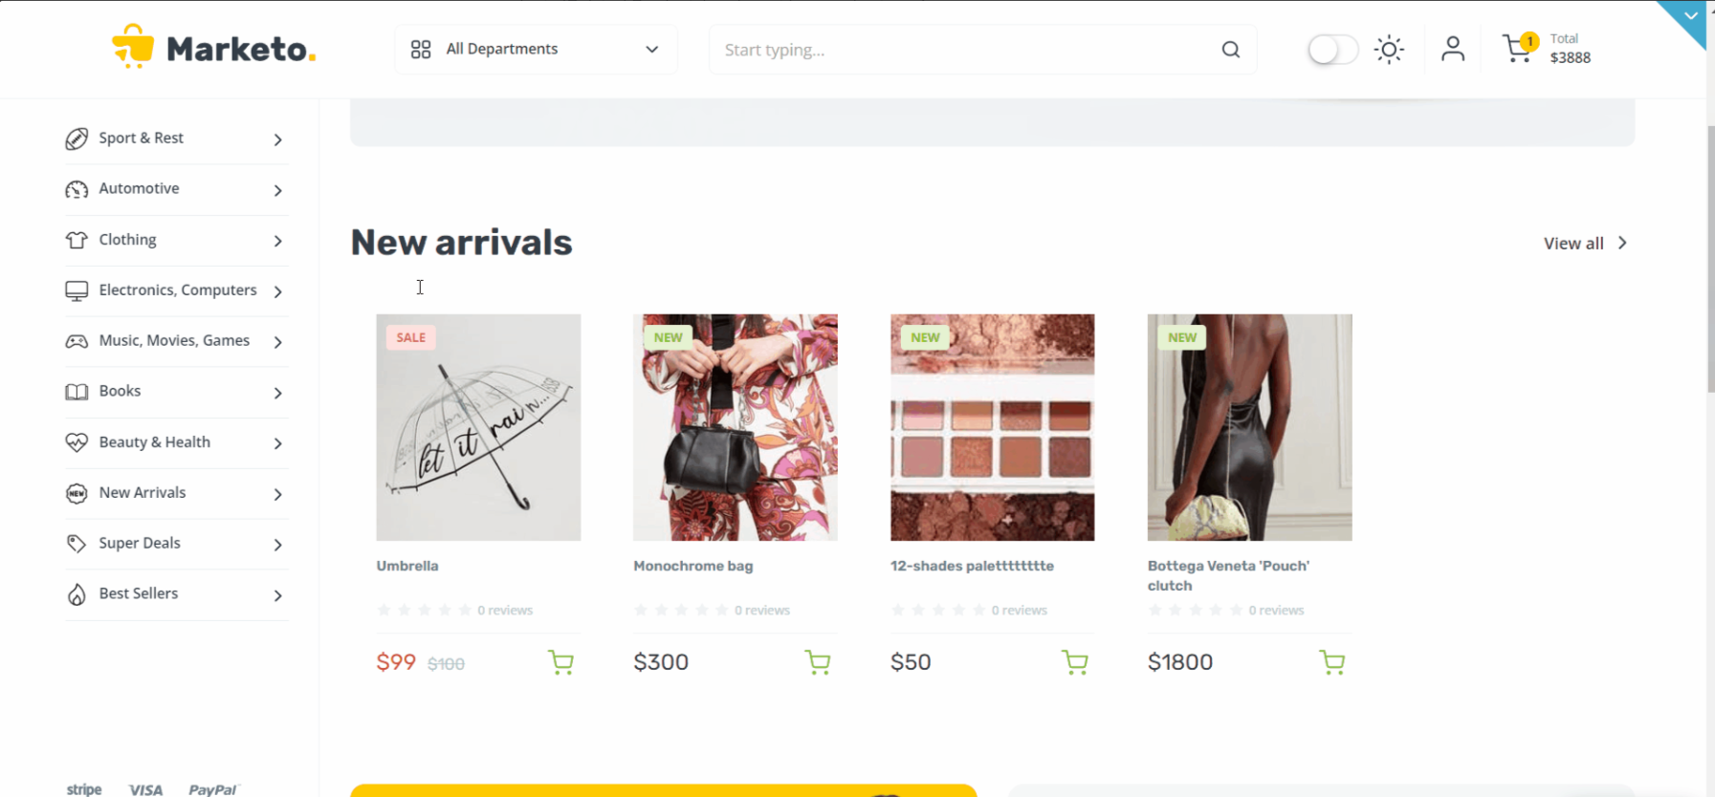Screen dimensions: 1715x797
Task: Click the sun brightness icon
Action: tap(1389, 50)
